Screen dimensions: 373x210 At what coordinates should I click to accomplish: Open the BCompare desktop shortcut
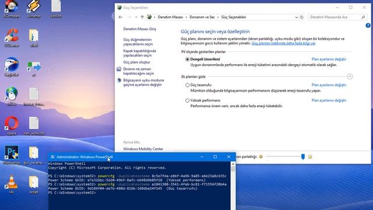pos(12,8)
